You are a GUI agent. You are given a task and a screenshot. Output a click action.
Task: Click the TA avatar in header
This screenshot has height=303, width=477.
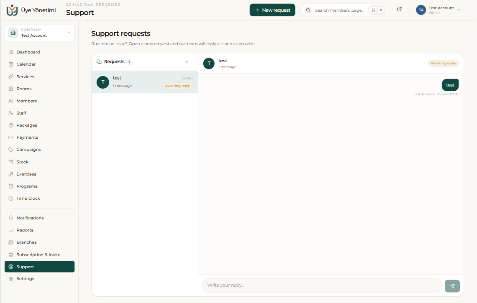point(421,10)
